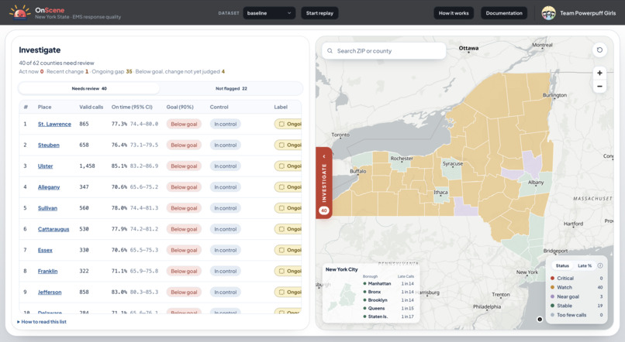Open the Allegany county link

pyautogui.click(x=49, y=187)
